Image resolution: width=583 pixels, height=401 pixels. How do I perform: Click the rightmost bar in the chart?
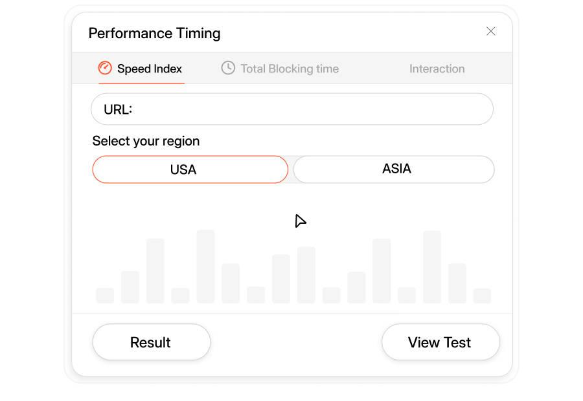pyautogui.click(x=482, y=296)
